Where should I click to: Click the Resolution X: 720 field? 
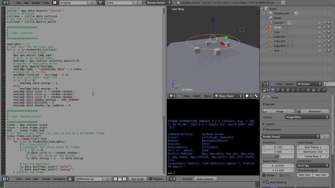click(278, 147)
